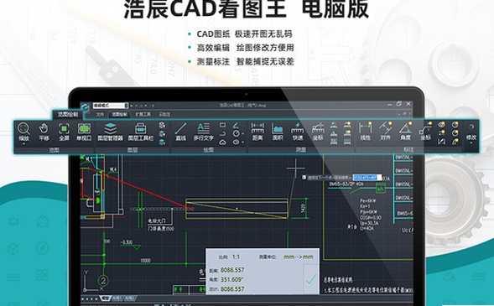Image resolution: width=494 pixels, height=306 pixels.
Task: Toggle the 图层工具栏 layer toolbar
Action: click(x=141, y=132)
